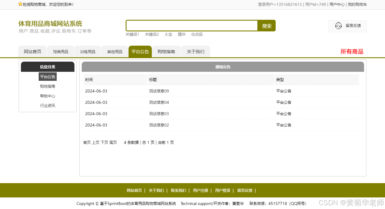
Task: Select 平台公告 in the 信息分类 sidebar
Action: [x=48, y=77]
